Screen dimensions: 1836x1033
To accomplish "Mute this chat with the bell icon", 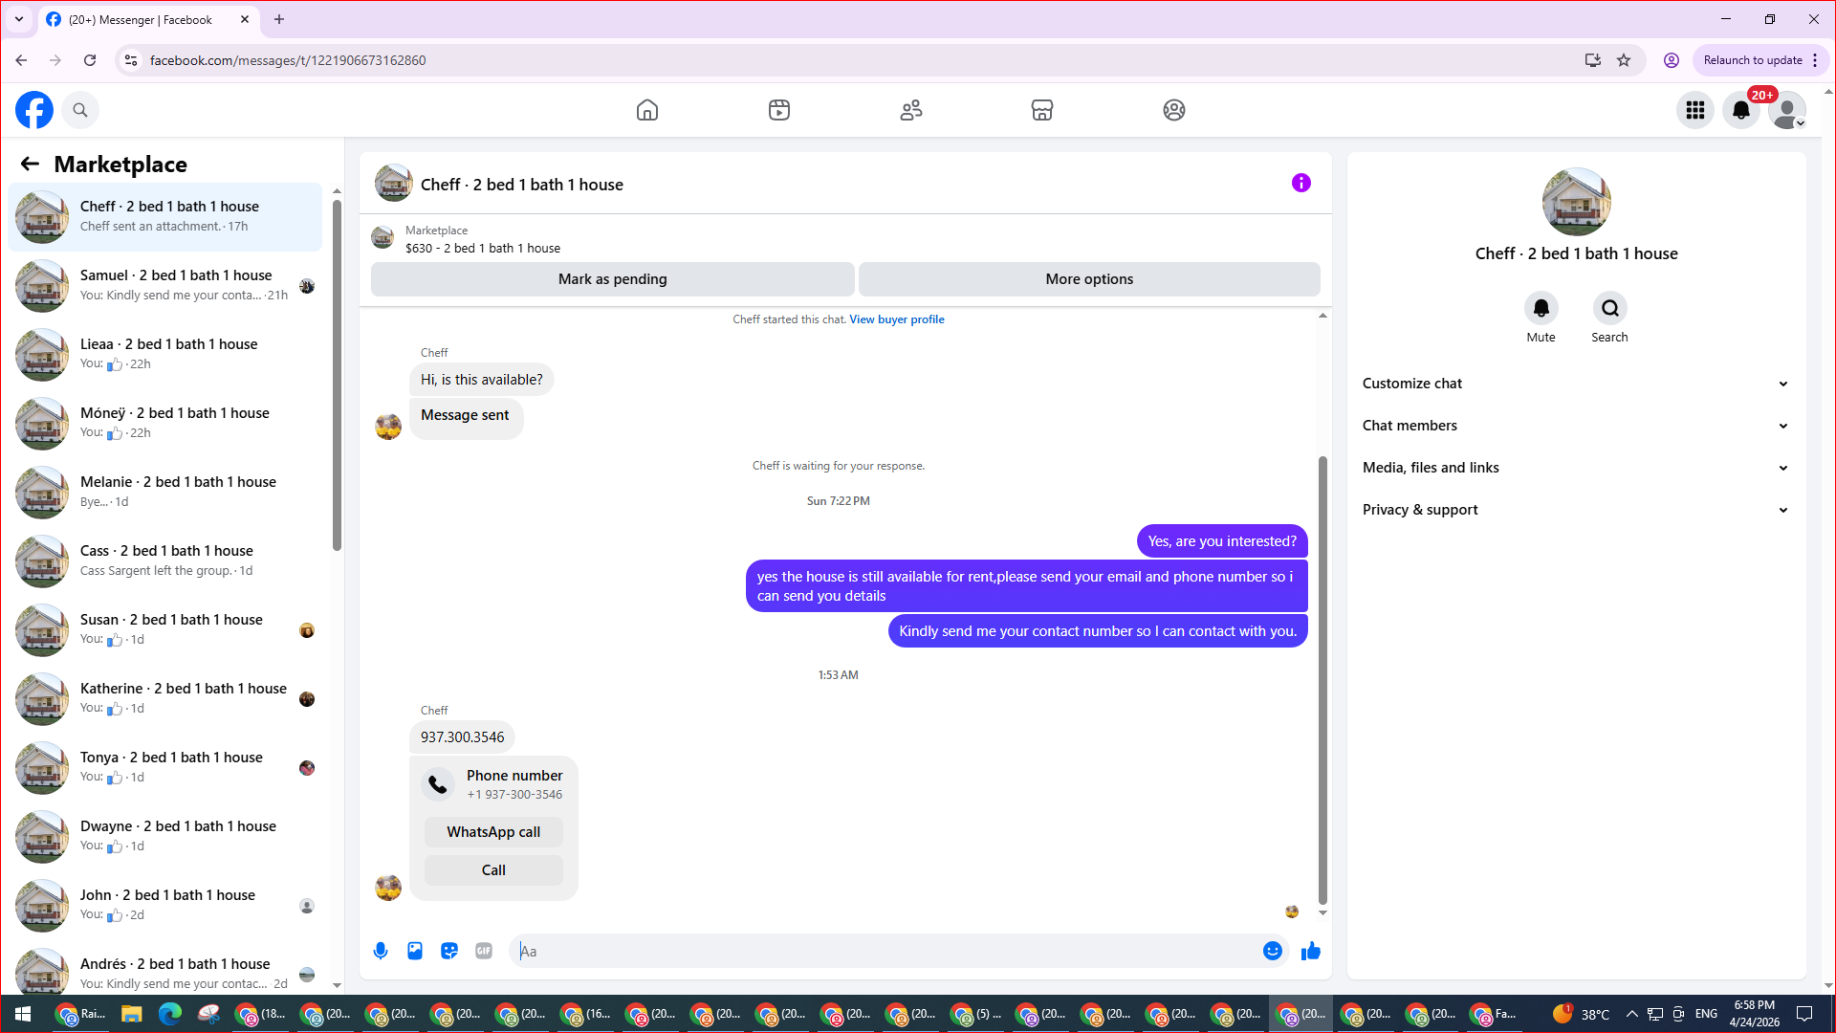I will click(1541, 308).
